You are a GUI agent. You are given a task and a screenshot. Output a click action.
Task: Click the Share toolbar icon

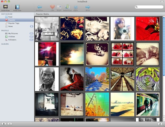pos(59,8)
